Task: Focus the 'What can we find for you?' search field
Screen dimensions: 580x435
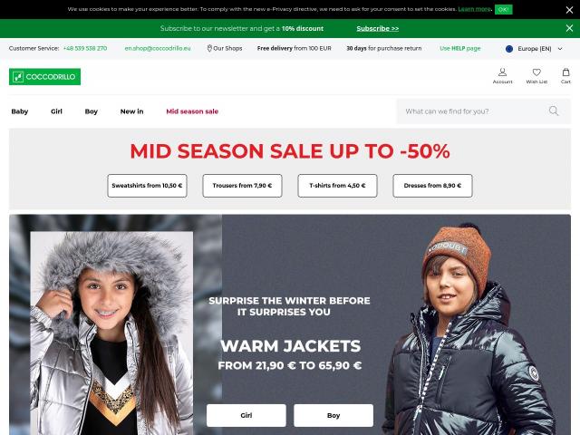Action: pyautogui.click(x=473, y=111)
